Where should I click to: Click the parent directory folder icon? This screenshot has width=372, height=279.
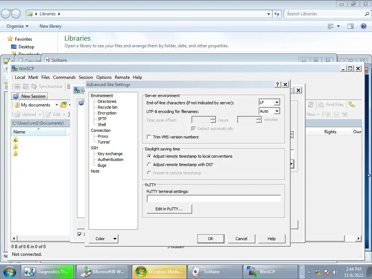pos(15,139)
